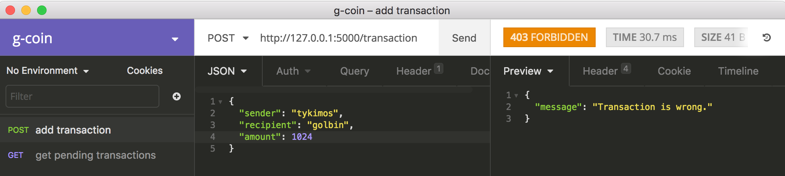Expand the Auth tab dropdown
This screenshot has height=176, width=785.
tap(293, 71)
